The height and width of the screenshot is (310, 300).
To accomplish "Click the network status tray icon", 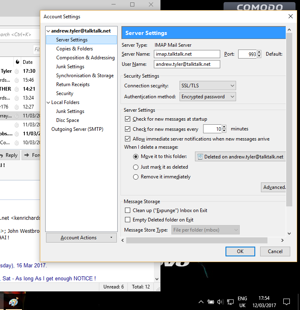I will tap(230, 302).
